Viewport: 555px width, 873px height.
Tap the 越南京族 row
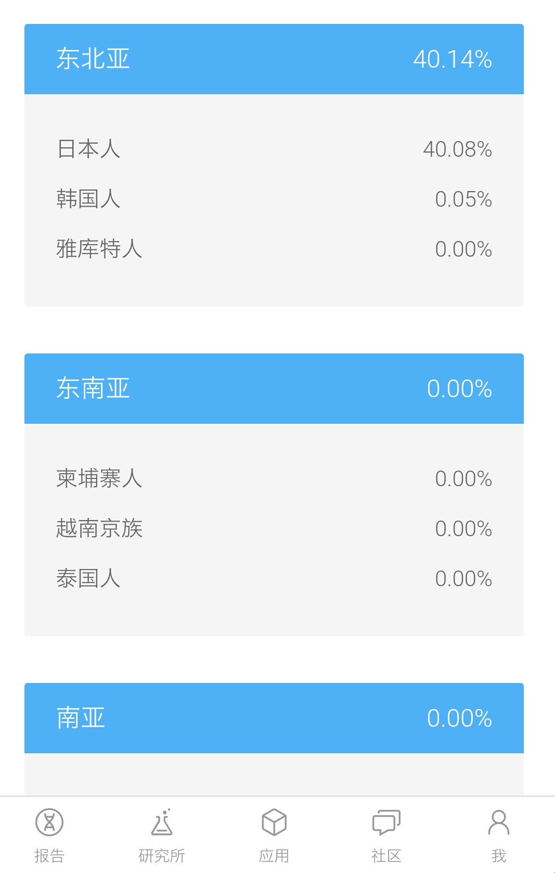click(x=274, y=528)
